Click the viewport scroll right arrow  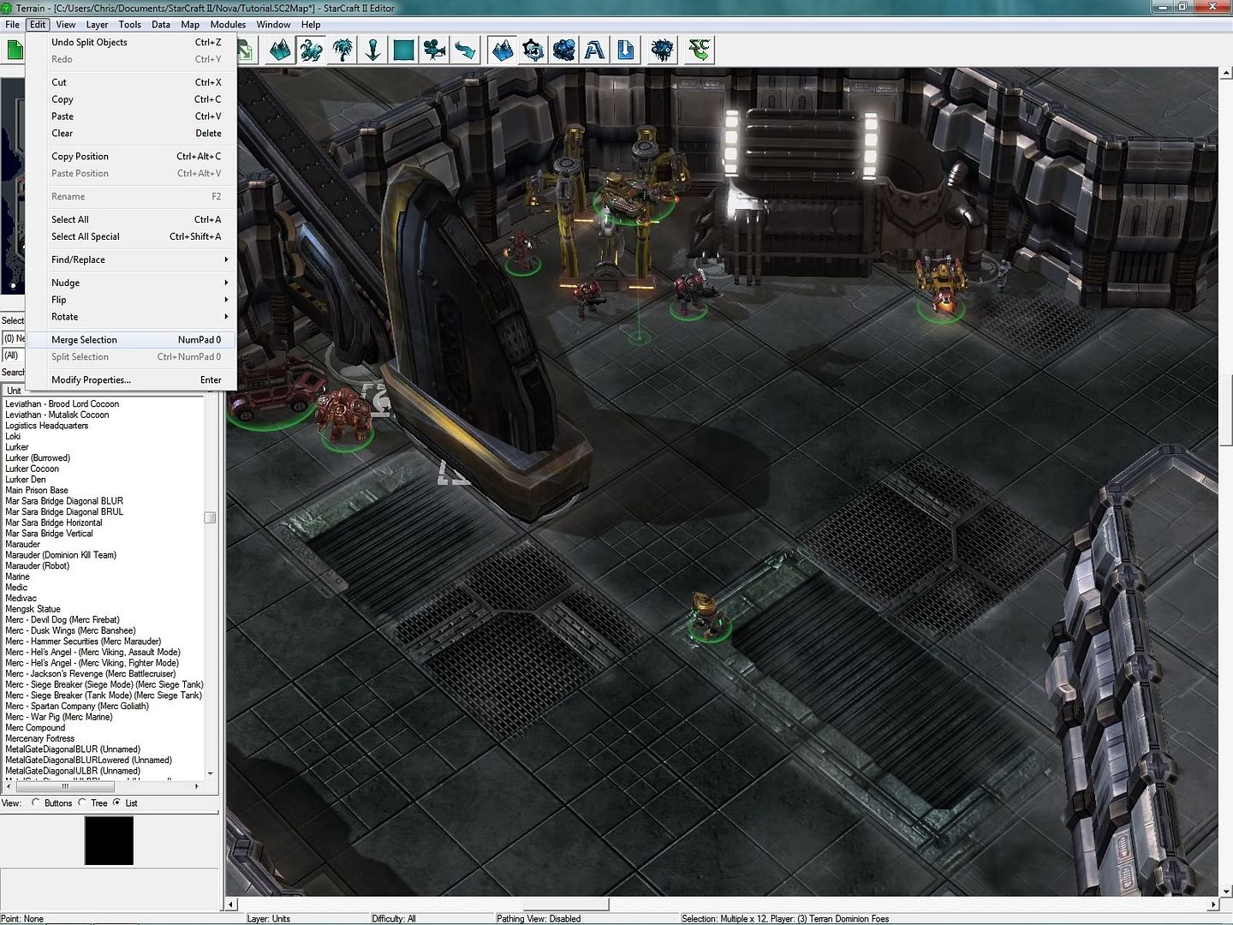[1212, 904]
